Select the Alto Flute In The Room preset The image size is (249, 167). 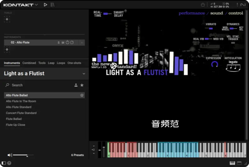[21, 101]
